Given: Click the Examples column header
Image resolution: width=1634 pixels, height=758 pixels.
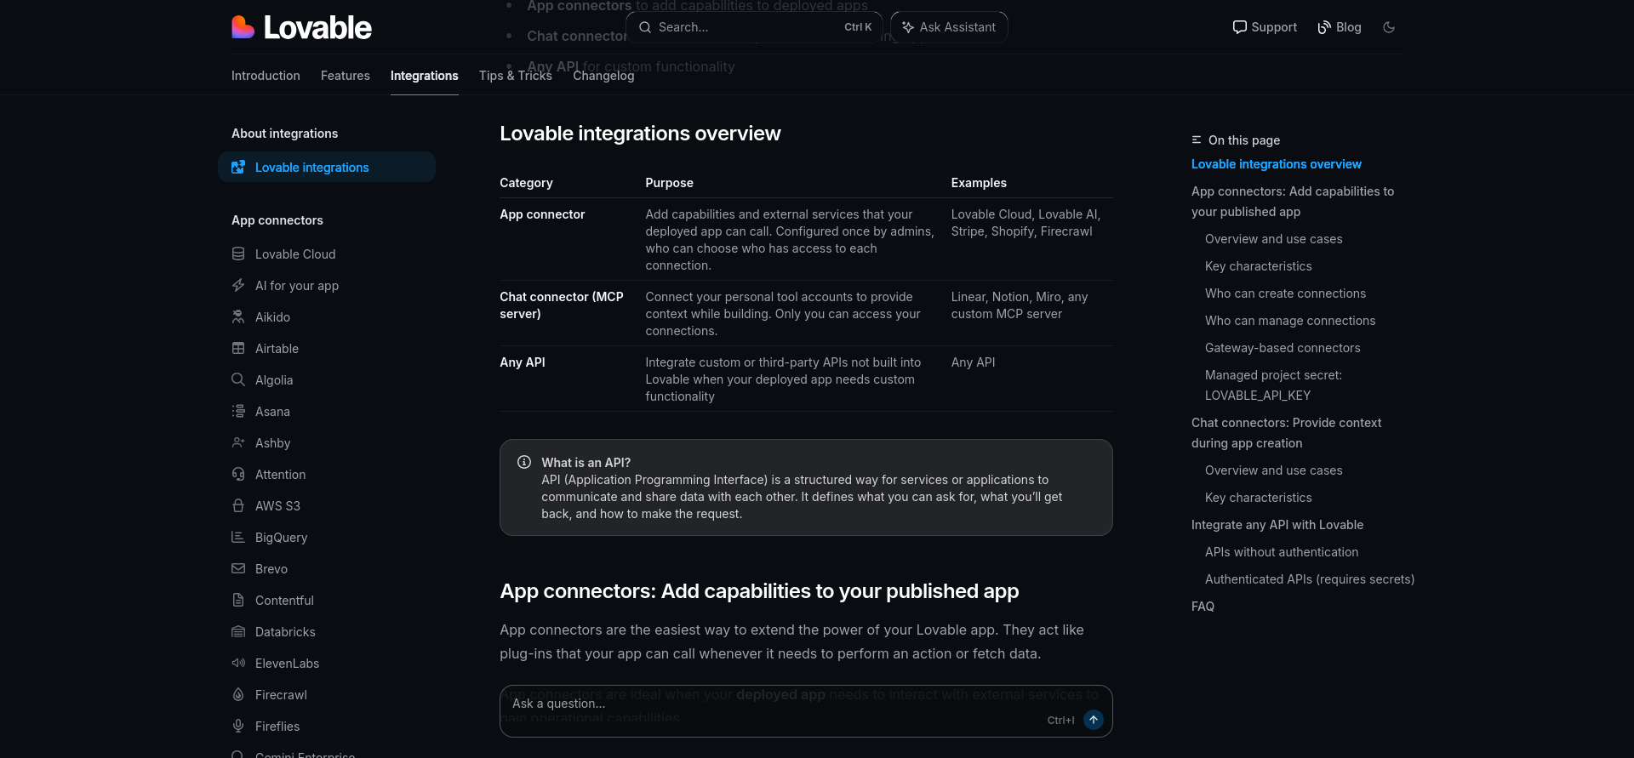Looking at the screenshot, I should (979, 183).
